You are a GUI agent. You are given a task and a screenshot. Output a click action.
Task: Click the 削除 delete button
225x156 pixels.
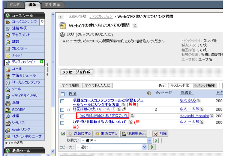point(160,133)
